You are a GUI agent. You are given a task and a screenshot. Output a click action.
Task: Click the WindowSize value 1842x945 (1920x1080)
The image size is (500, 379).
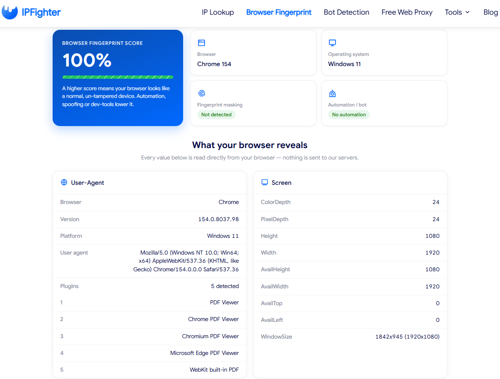click(x=407, y=337)
